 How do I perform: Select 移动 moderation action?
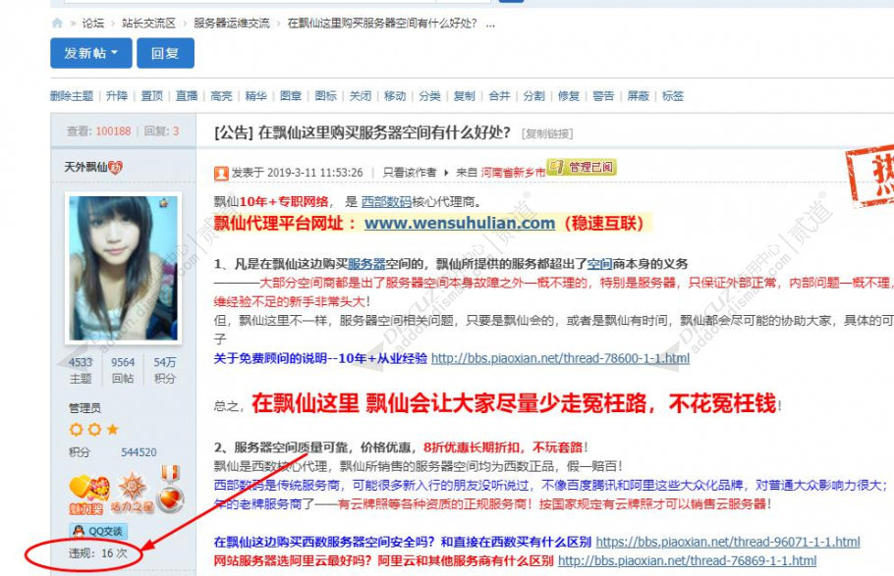tap(395, 96)
